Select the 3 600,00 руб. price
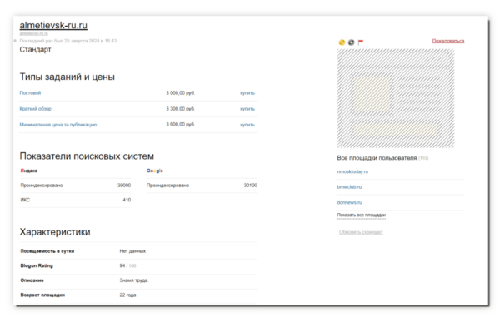The image size is (500, 317). point(181,125)
